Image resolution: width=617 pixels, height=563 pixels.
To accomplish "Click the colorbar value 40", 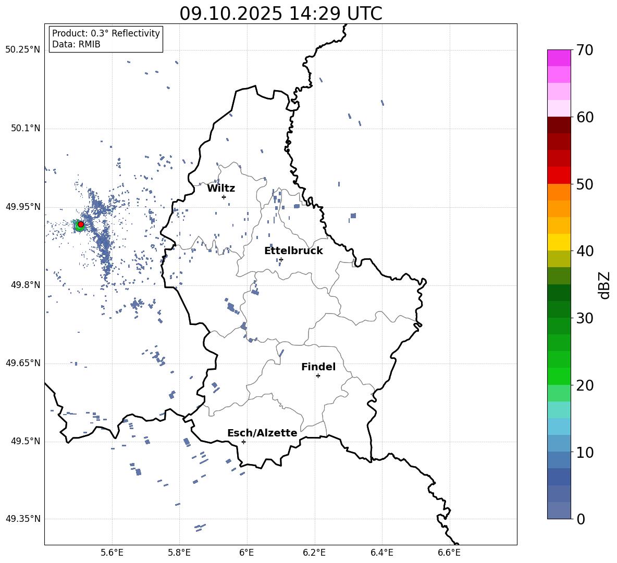I will [x=585, y=251].
